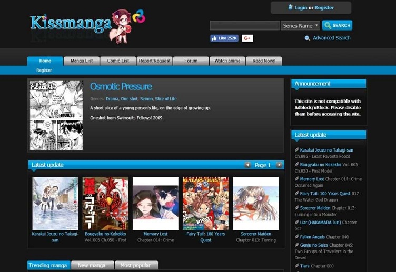
Task: Open Memory Lost cover thumbnail
Action: coord(155,204)
